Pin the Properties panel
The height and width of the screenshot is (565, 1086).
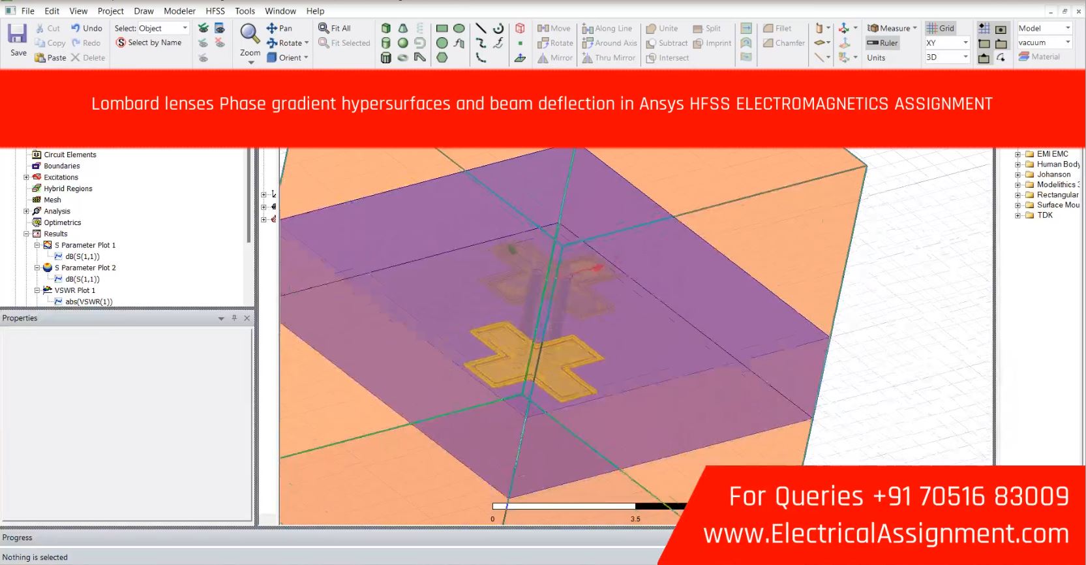point(234,318)
